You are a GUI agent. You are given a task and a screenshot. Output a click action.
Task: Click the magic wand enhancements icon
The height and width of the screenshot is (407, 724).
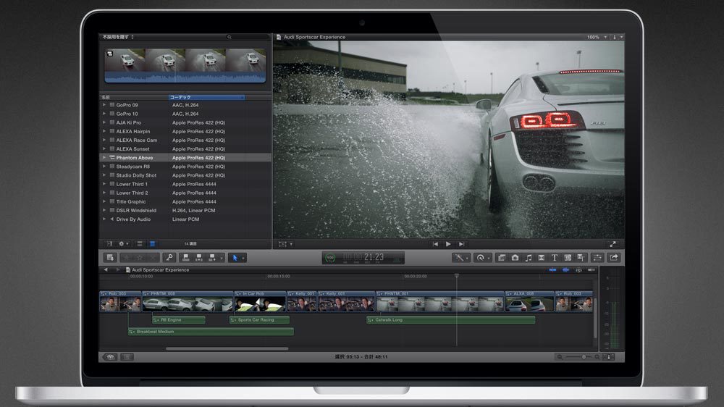459,258
